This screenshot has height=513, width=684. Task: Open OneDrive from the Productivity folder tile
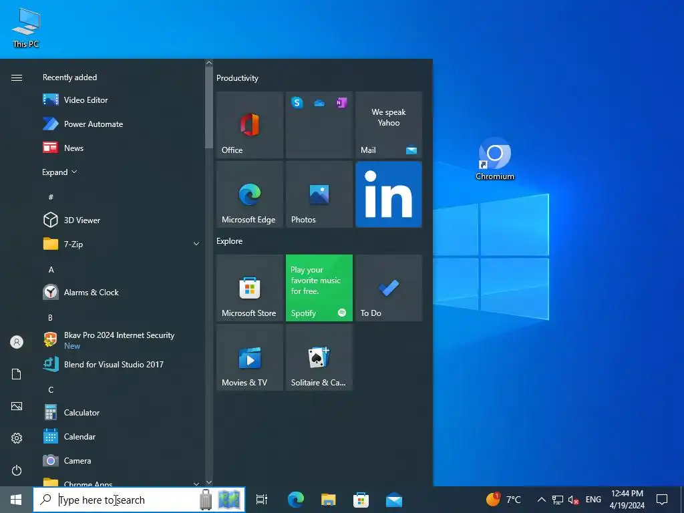[319, 103]
